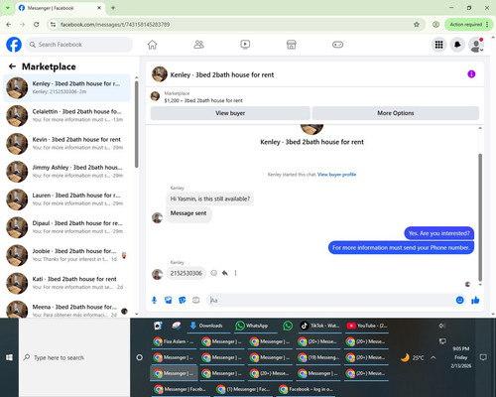Open Facebook - log in taskbar window
496x397 pixels.
pyautogui.click(x=307, y=389)
